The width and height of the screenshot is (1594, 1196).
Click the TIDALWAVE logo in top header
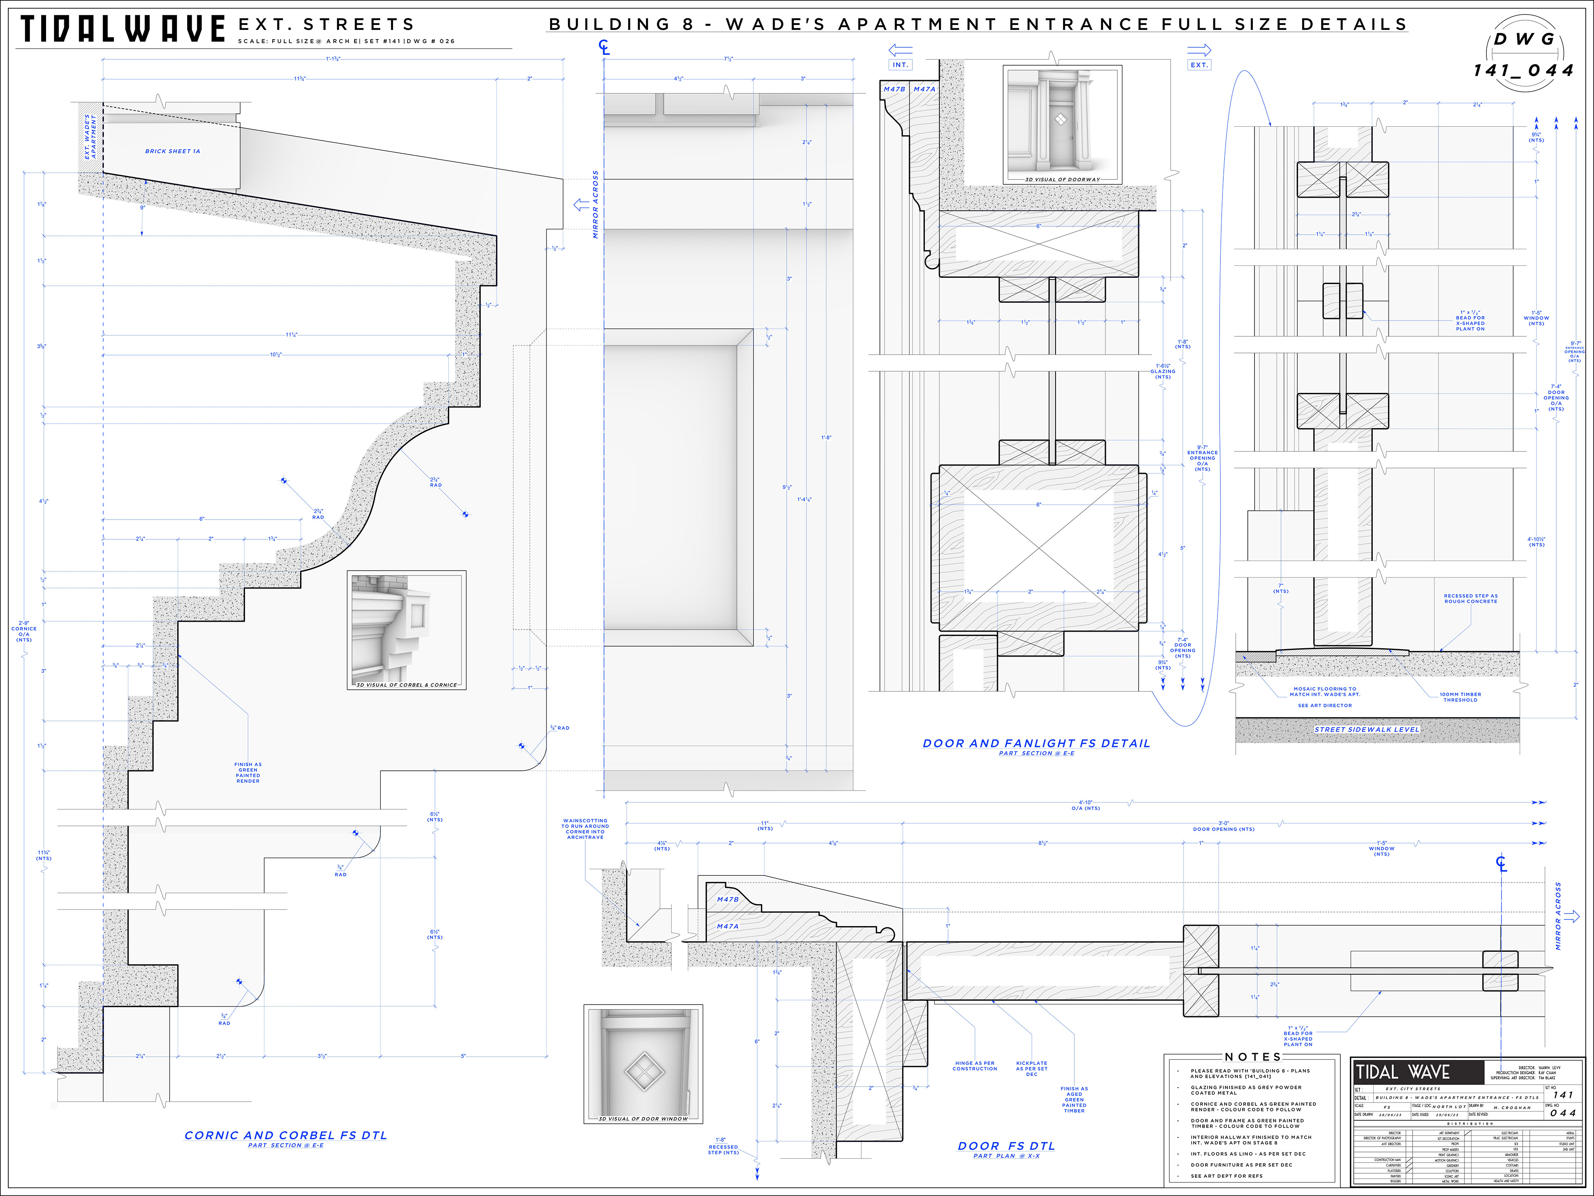click(x=122, y=29)
